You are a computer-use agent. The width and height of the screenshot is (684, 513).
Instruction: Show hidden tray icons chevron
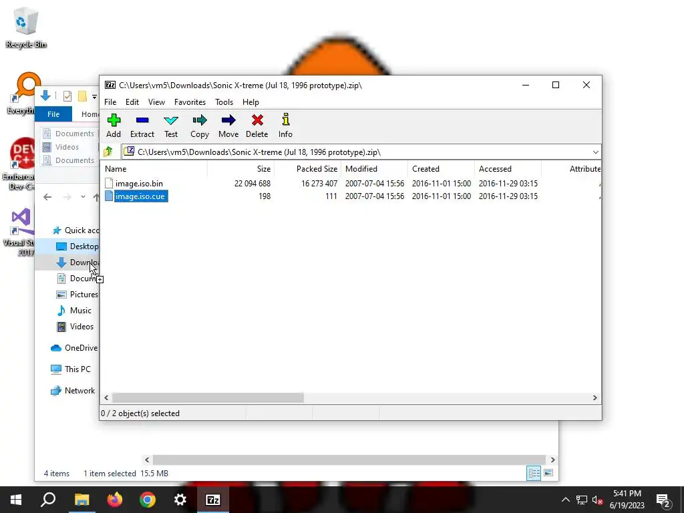click(x=565, y=500)
